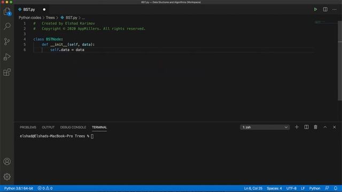This screenshot has height=192, width=342.
Task: Run Python file with play button
Action: click(315, 10)
